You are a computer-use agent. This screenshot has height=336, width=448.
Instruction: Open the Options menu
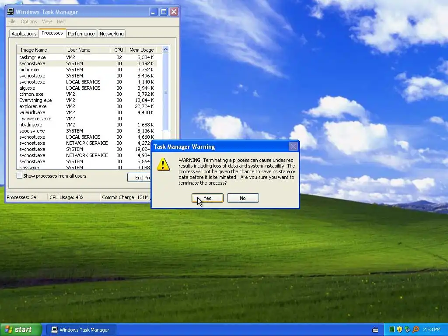pos(28,21)
